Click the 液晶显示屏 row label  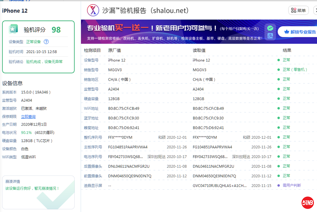tap(93, 186)
